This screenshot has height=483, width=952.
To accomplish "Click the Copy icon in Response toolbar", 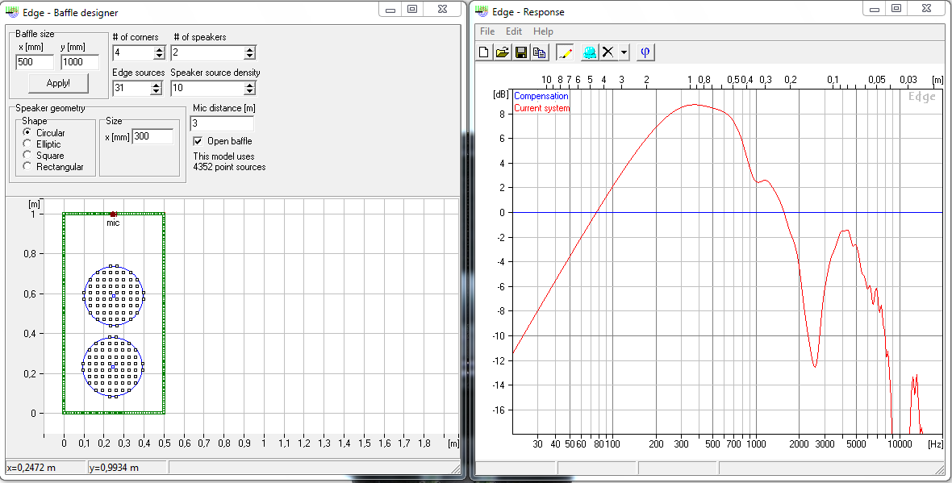I will click(x=539, y=52).
